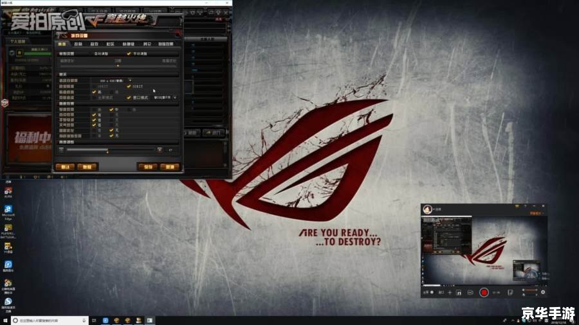This screenshot has width=579, height=325.
Task: Select the currently active first settings tab
Action: coord(62,44)
